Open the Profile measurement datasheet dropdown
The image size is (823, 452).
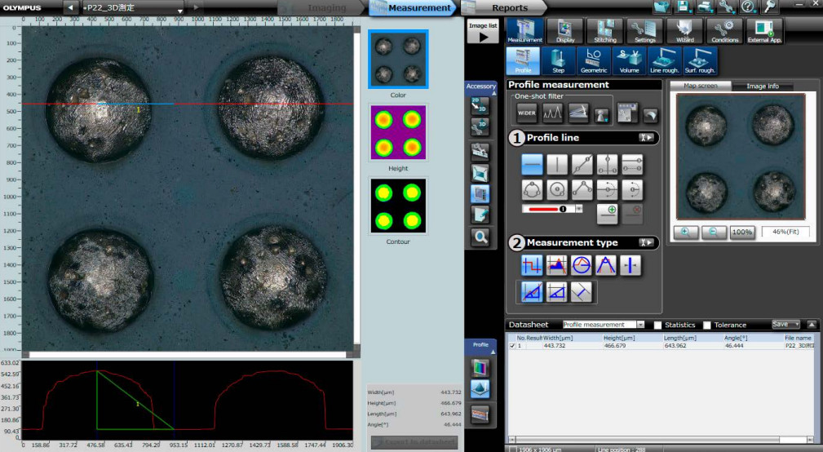pos(640,325)
